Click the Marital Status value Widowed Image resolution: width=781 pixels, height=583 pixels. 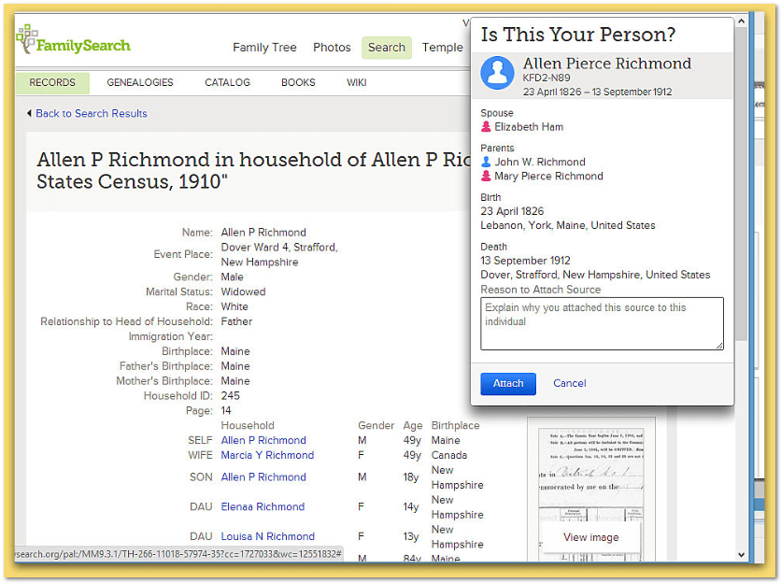click(243, 292)
